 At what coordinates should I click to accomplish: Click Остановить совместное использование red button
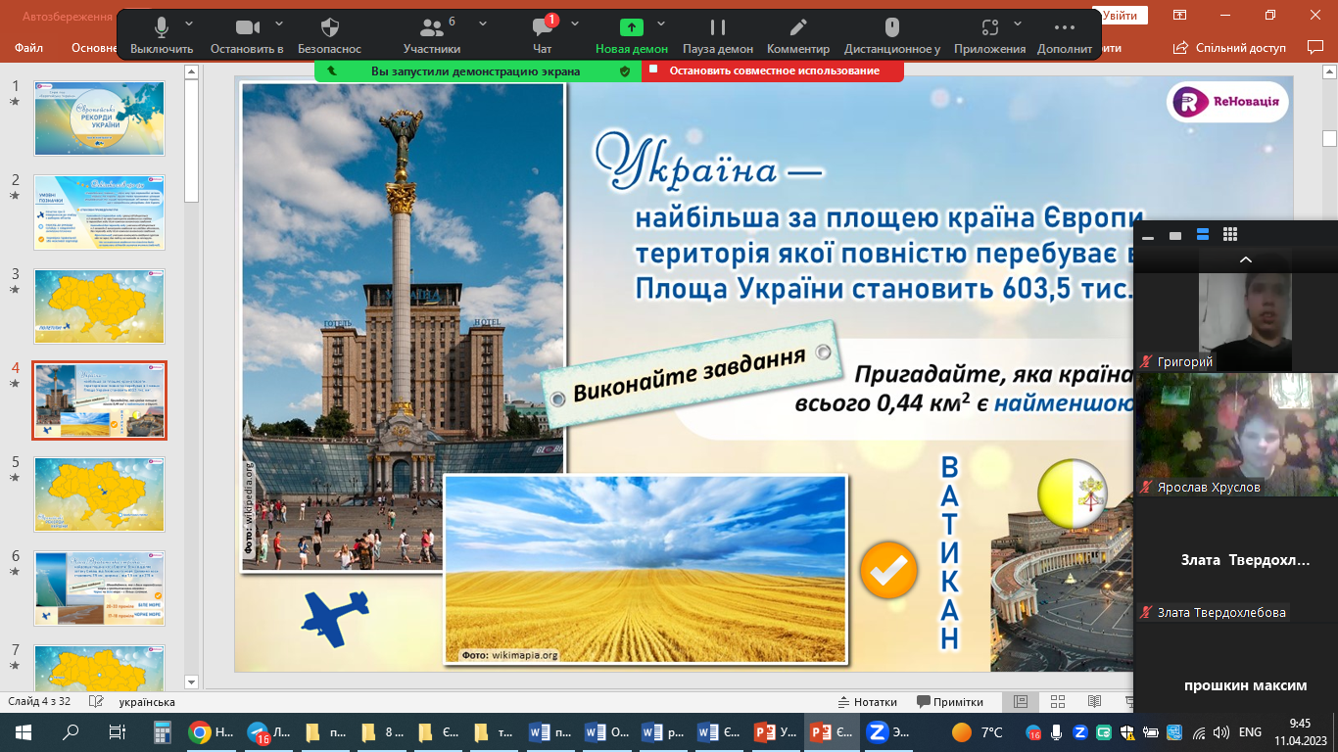tap(773, 70)
